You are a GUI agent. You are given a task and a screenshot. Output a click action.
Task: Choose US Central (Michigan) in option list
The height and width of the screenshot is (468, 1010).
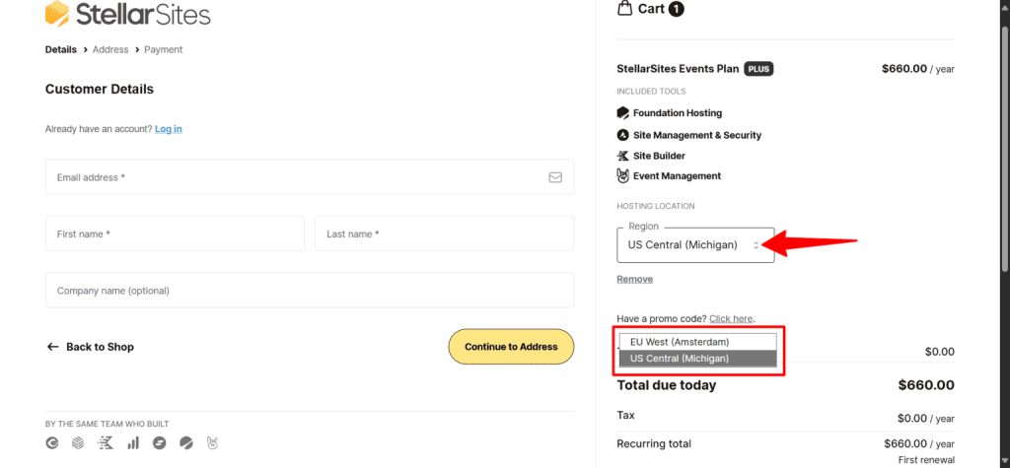tap(697, 359)
